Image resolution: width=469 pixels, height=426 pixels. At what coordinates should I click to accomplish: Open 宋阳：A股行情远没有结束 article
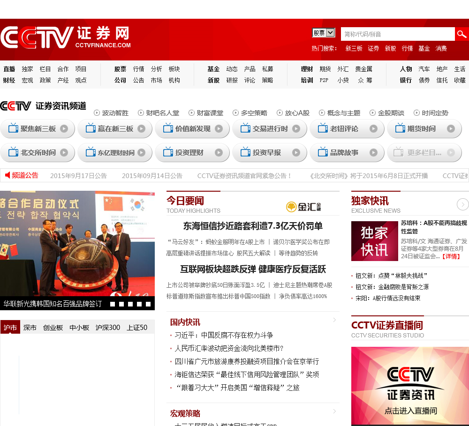coord(388,298)
